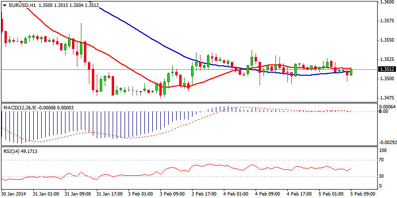Image resolution: width=397 pixels, height=198 pixels.
Task: Click the horizontal current price line
Action: (189, 69)
